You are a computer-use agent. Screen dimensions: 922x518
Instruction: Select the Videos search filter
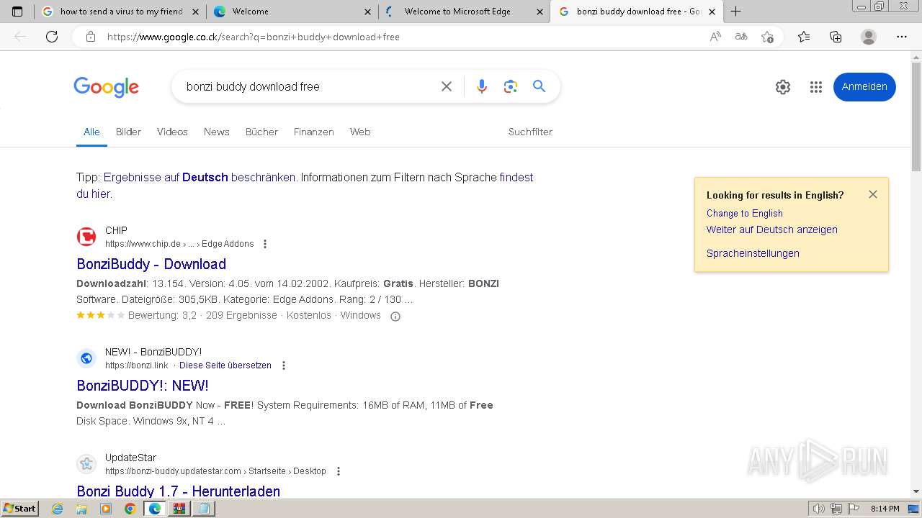tap(172, 132)
